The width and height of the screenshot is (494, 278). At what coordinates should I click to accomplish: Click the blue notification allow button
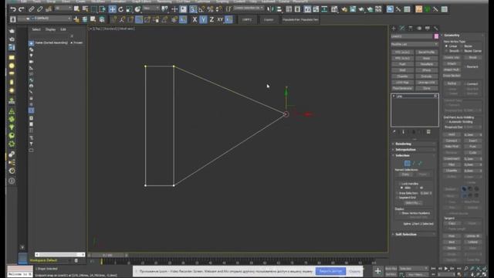(x=330, y=271)
